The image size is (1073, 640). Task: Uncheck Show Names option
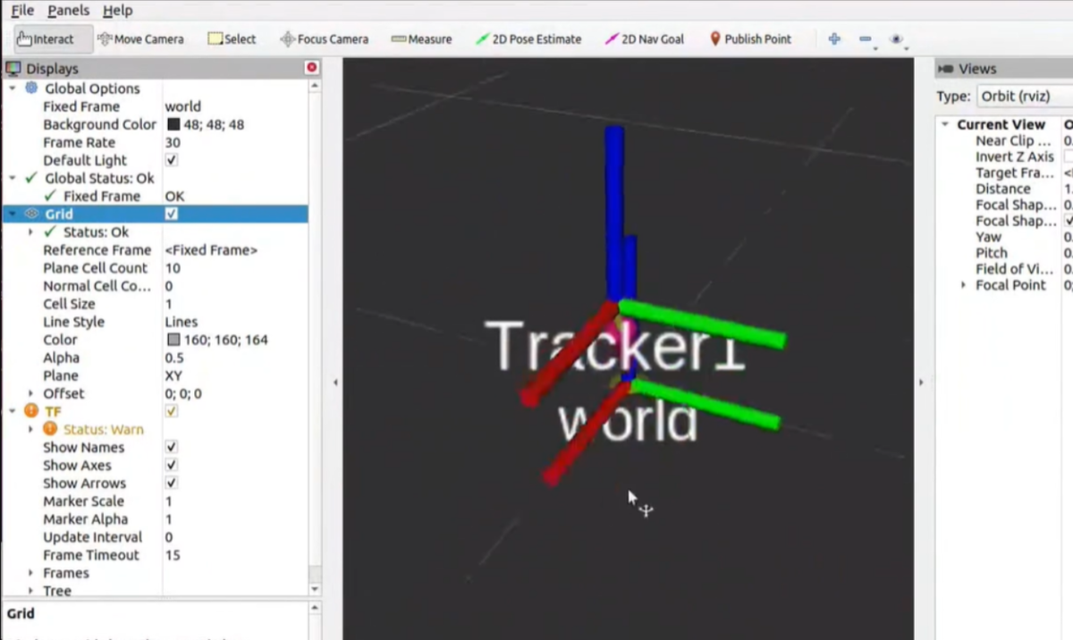pyautogui.click(x=172, y=447)
